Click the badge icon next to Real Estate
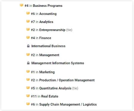This screenshot has width=134, height=111. coord(28,96)
